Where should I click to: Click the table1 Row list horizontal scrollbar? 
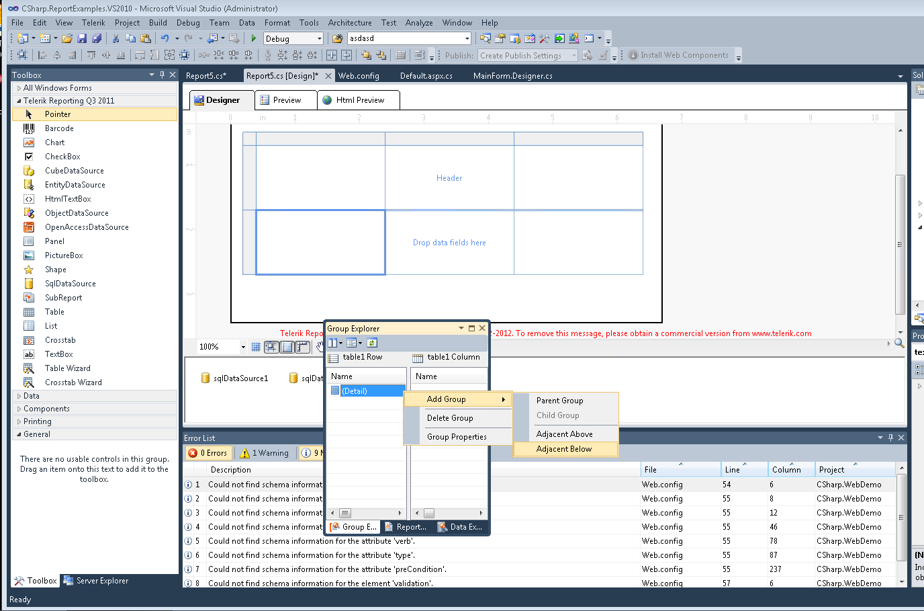(x=367, y=513)
